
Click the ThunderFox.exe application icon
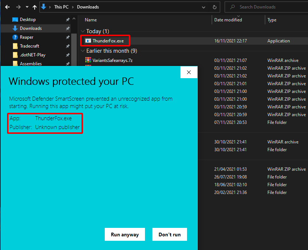tap(88, 41)
